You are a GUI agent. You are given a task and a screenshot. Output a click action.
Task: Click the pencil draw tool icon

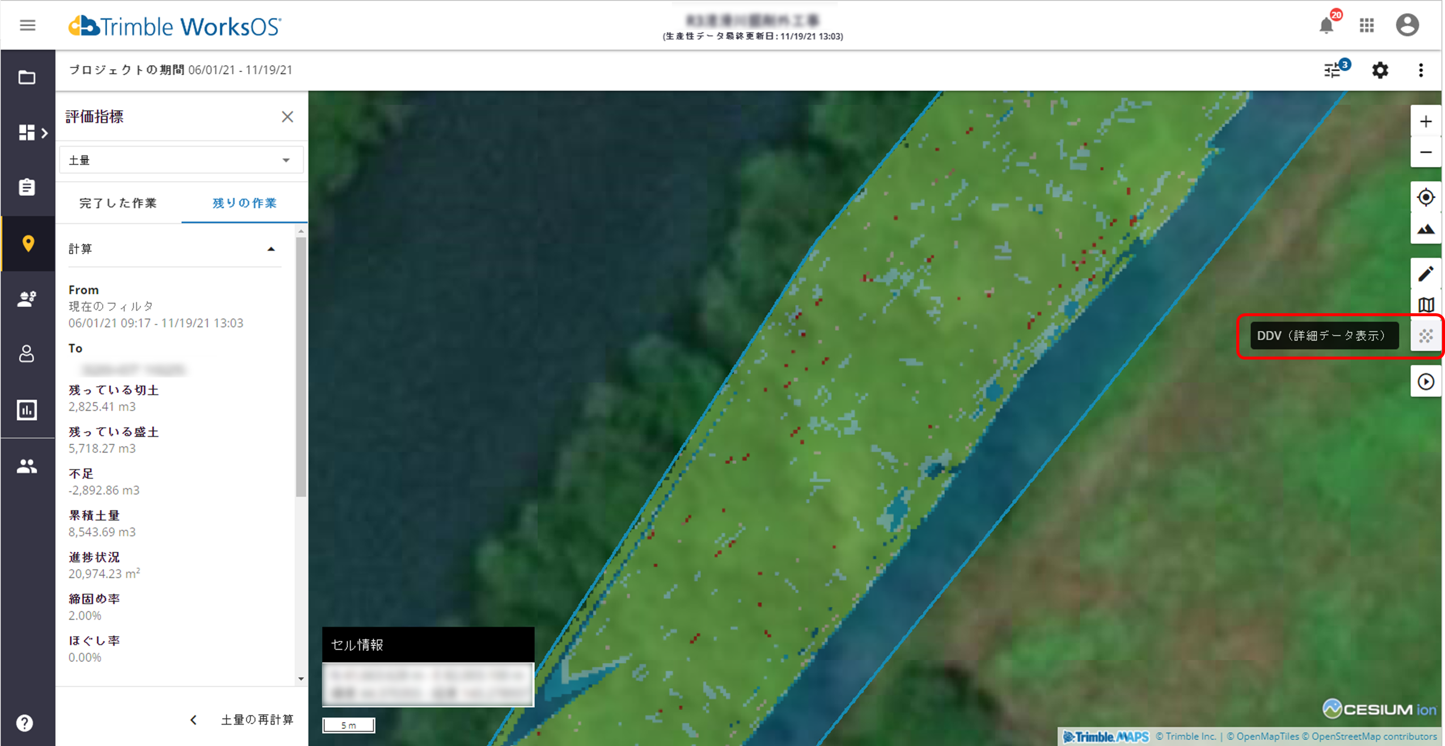(x=1426, y=274)
